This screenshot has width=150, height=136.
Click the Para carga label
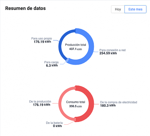(51, 62)
